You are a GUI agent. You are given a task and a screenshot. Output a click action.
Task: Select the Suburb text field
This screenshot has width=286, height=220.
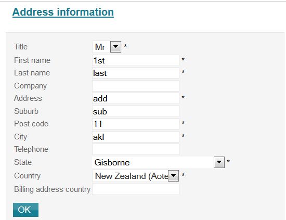coord(136,111)
